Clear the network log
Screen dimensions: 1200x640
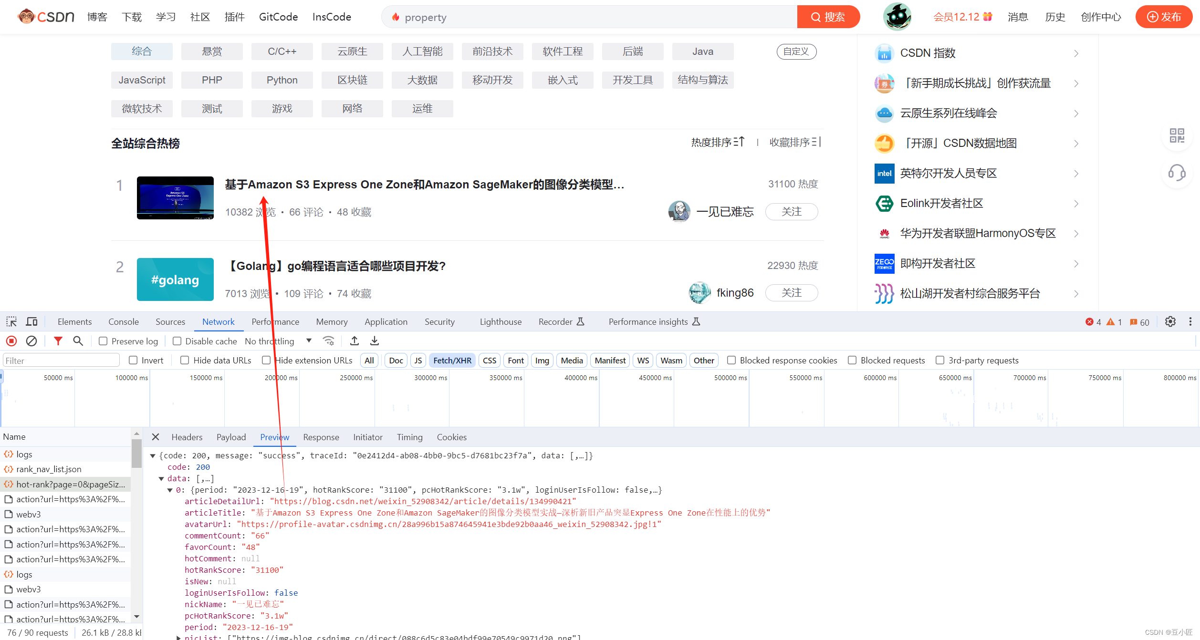click(x=31, y=341)
